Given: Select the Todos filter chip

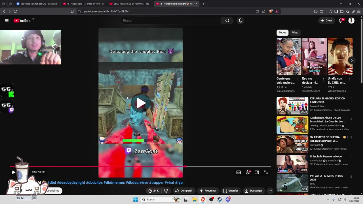Looking at the screenshot, I should [x=282, y=33].
